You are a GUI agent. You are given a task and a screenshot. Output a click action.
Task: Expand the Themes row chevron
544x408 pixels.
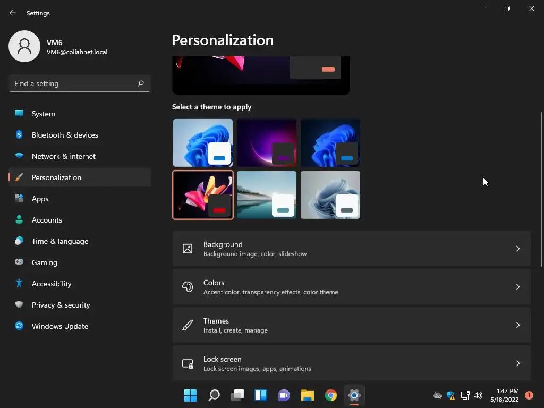click(x=517, y=325)
